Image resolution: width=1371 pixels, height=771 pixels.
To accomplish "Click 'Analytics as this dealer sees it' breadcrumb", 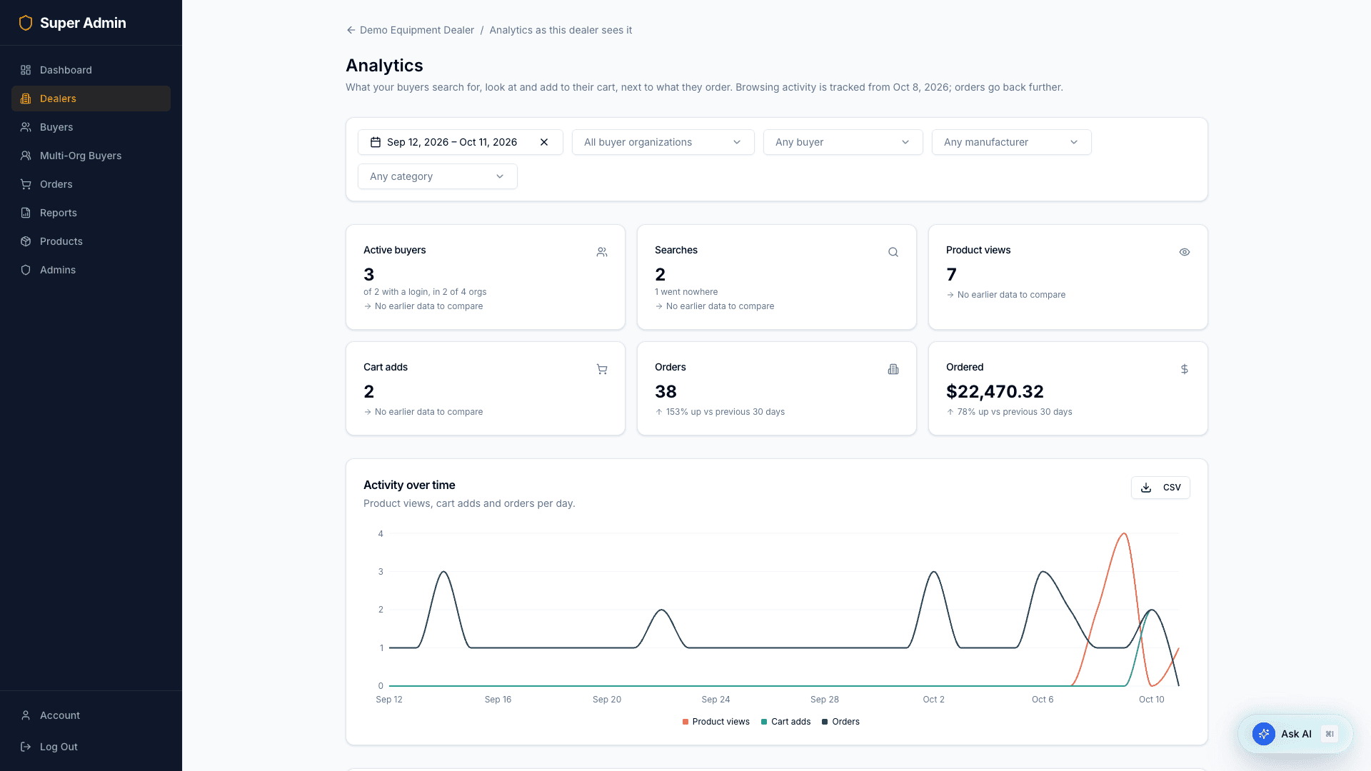I will [561, 30].
